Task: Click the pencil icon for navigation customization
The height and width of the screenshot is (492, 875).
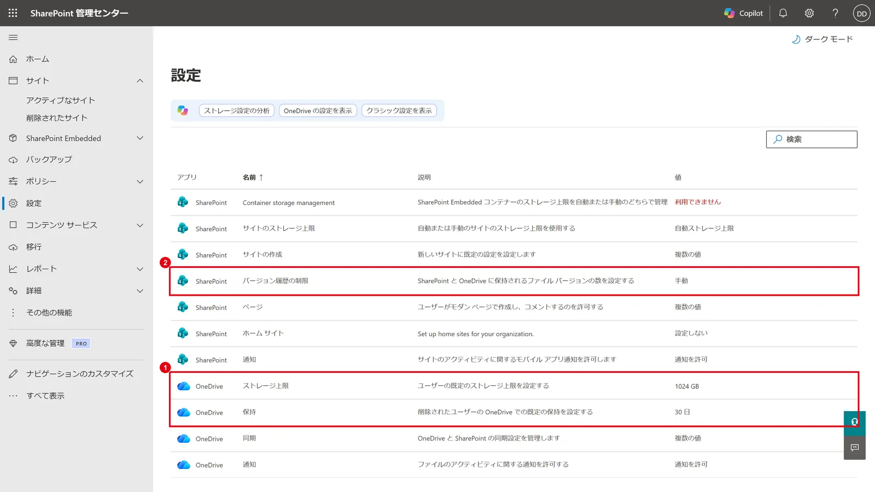Action: [x=13, y=374]
